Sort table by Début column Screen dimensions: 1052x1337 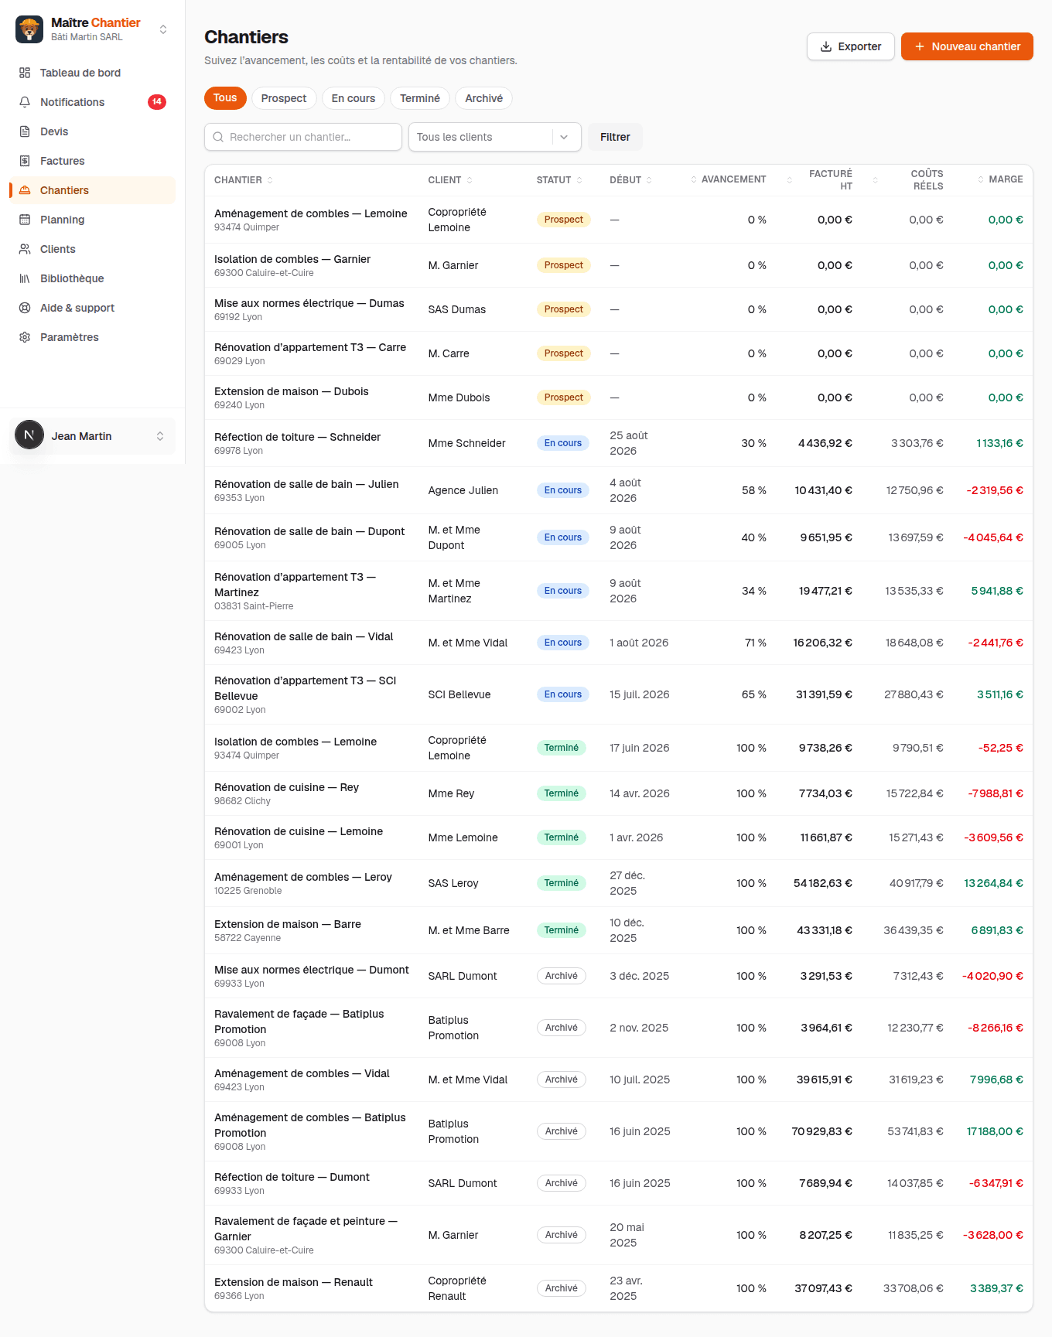(x=630, y=180)
